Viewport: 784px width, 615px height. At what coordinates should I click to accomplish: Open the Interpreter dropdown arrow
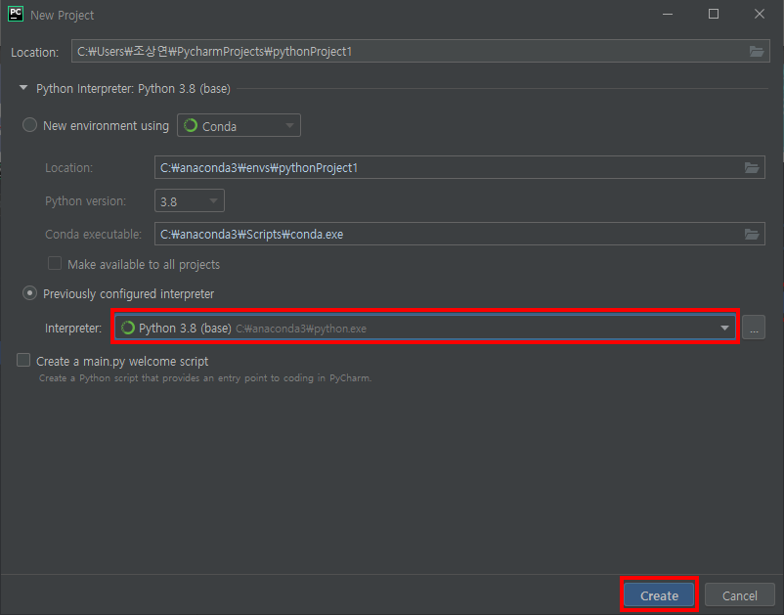724,328
